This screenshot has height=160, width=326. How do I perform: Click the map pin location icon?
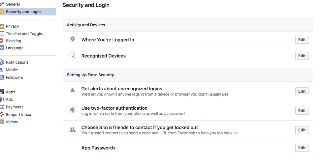[x=72, y=39]
